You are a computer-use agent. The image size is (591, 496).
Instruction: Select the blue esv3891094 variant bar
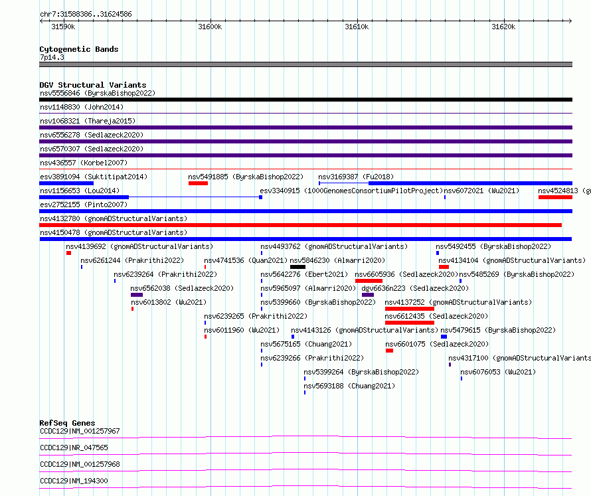[x=66, y=183]
